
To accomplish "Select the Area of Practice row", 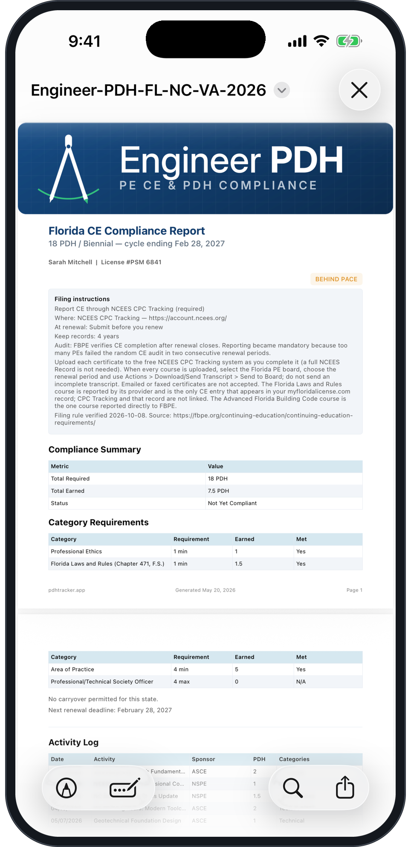I will tap(205, 670).
